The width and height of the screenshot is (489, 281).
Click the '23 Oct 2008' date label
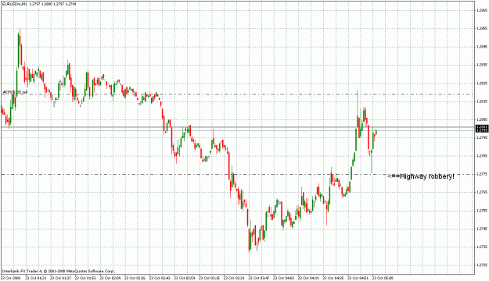(11, 278)
